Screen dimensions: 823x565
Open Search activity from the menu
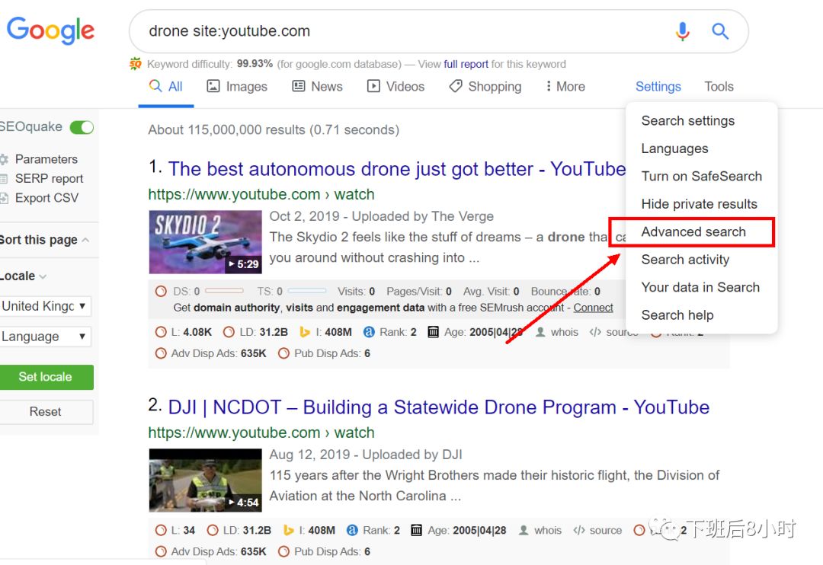[685, 260]
